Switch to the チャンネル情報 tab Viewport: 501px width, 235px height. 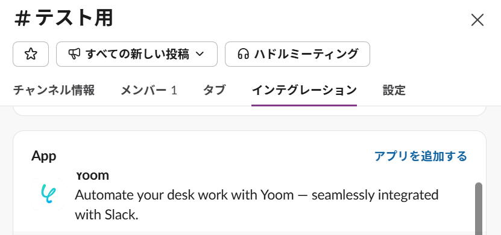54,90
